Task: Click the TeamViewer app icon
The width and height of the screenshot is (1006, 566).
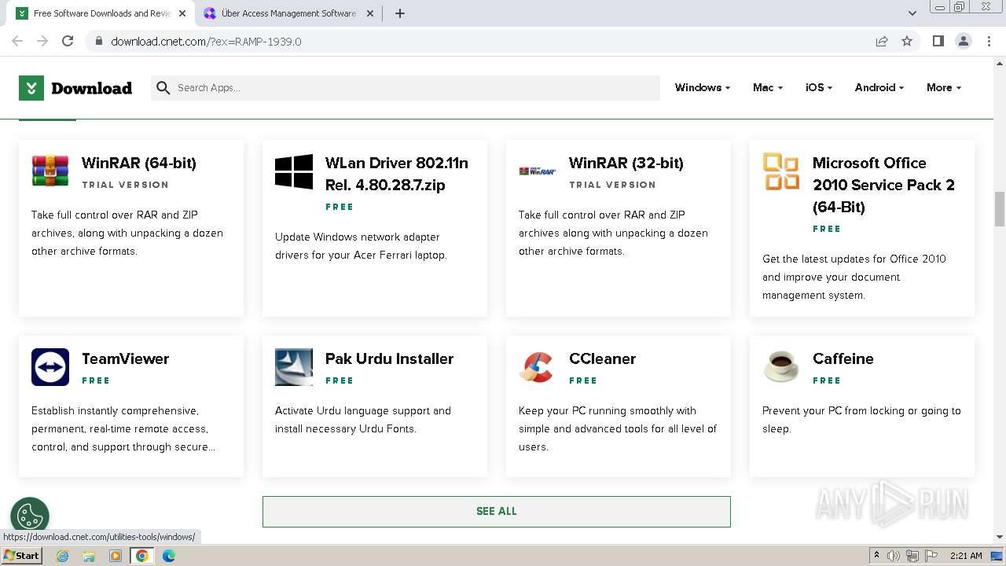Action: click(50, 367)
